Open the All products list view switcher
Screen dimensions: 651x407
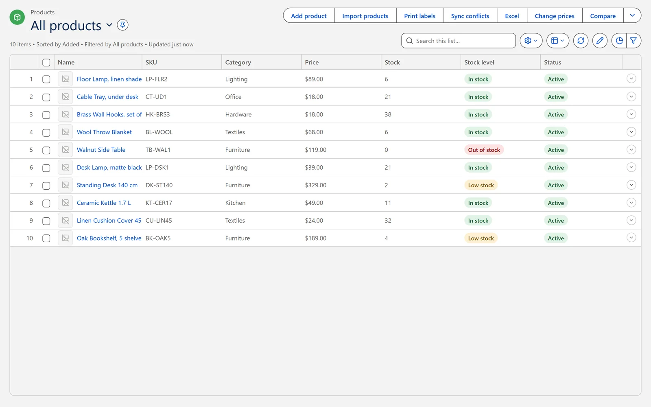click(x=109, y=25)
